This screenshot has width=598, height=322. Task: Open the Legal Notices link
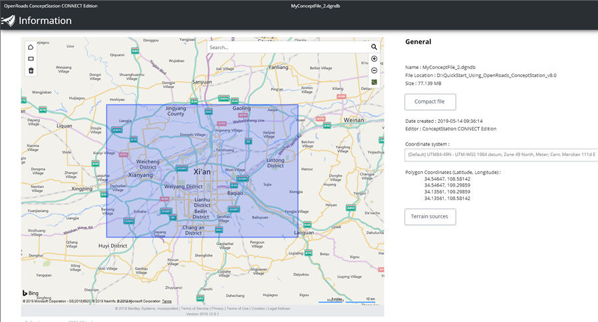click(x=279, y=309)
